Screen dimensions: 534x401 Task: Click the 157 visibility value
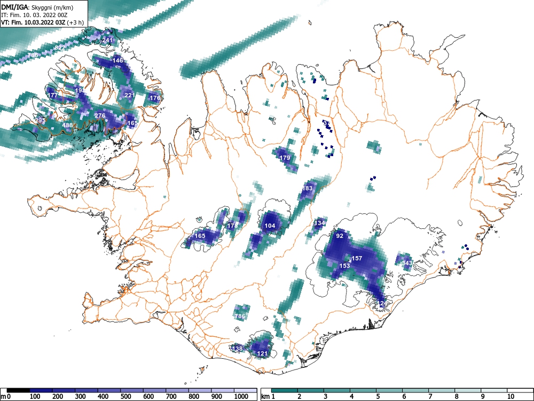click(357, 258)
